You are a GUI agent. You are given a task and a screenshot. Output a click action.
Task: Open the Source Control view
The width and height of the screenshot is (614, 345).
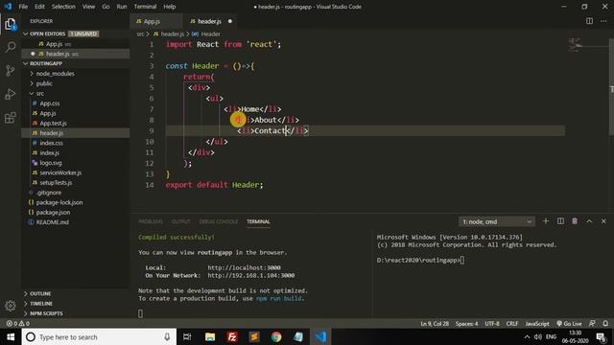click(11, 70)
